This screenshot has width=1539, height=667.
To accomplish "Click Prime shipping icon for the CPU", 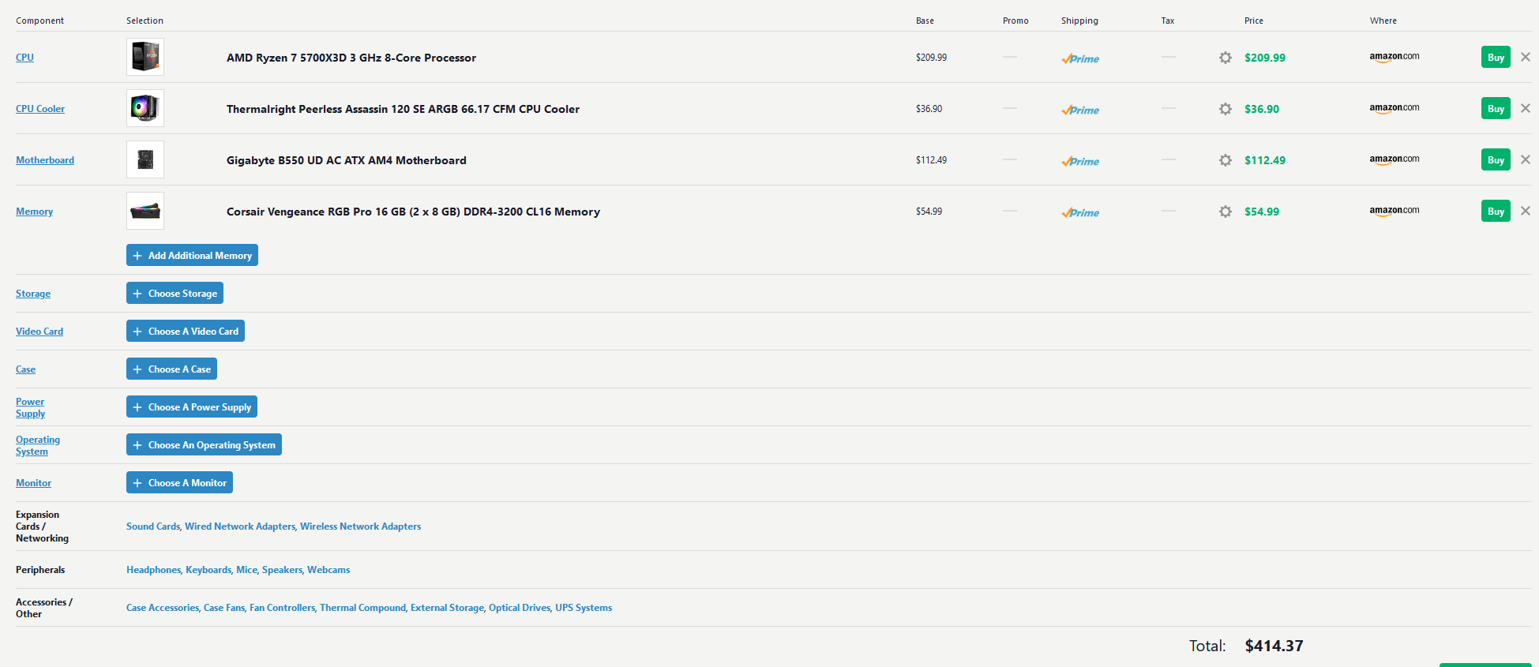I will point(1080,58).
